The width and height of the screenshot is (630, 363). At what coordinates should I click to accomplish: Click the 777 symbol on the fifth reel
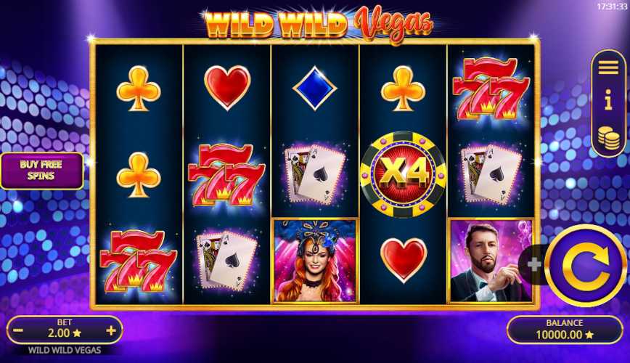click(491, 89)
